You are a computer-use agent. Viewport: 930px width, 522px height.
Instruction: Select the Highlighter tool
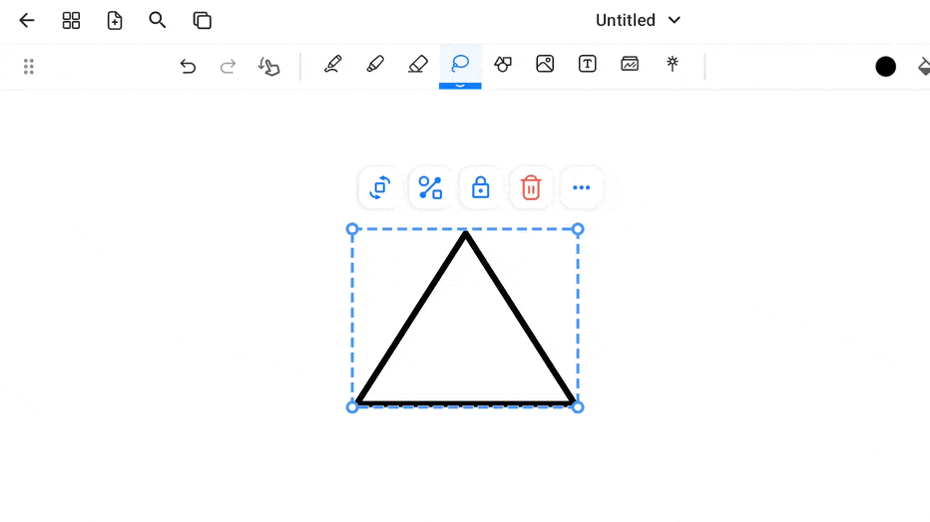(375, 64)
